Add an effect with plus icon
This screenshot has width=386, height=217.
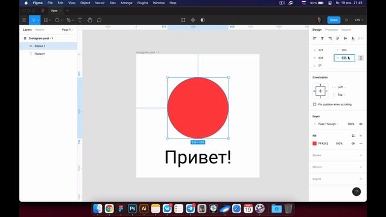pyautogui.click(x=361, y=167)
